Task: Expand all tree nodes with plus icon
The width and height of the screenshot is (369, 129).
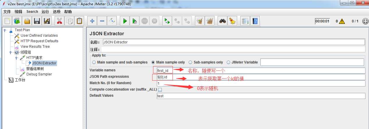Action: [x=92, y=21]
